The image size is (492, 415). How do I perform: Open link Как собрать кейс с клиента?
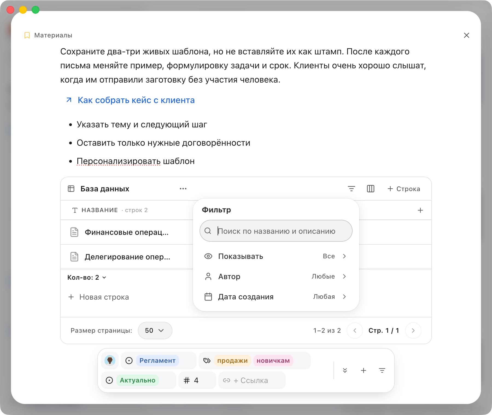(136, 100)
